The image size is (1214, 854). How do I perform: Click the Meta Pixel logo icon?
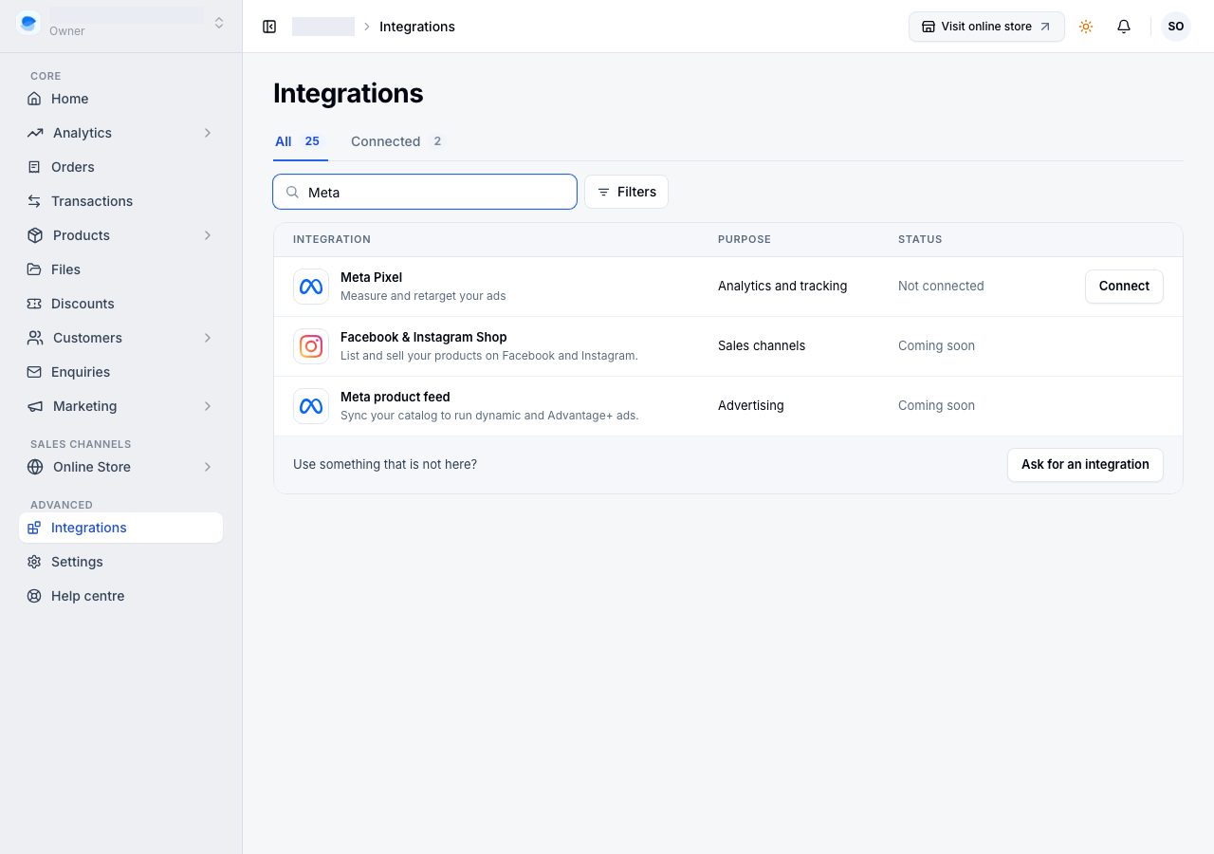click(x=311, y=287)
